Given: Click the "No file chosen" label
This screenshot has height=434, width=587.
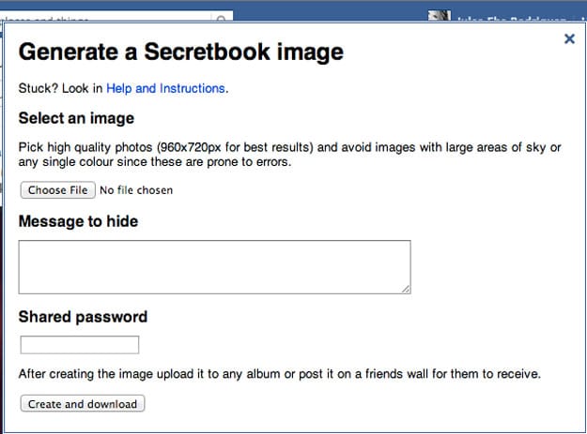Looking at the screenshot, I should (x=136, y=190).
